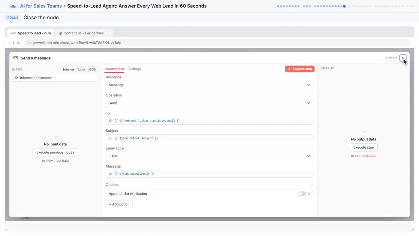
Task: Click the fx icon in the Subject field
Action: pos(110,138)
